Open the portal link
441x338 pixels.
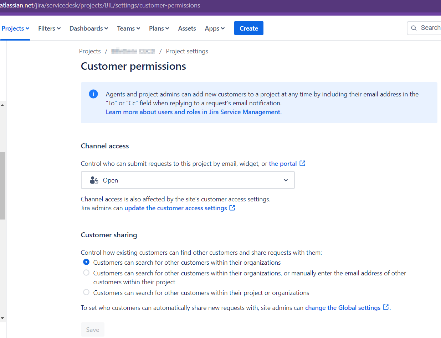click(283, 164)
